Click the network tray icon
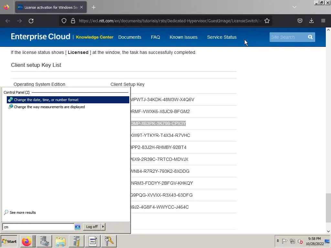The height and width of the screenshot is (248, 331). 292,241
